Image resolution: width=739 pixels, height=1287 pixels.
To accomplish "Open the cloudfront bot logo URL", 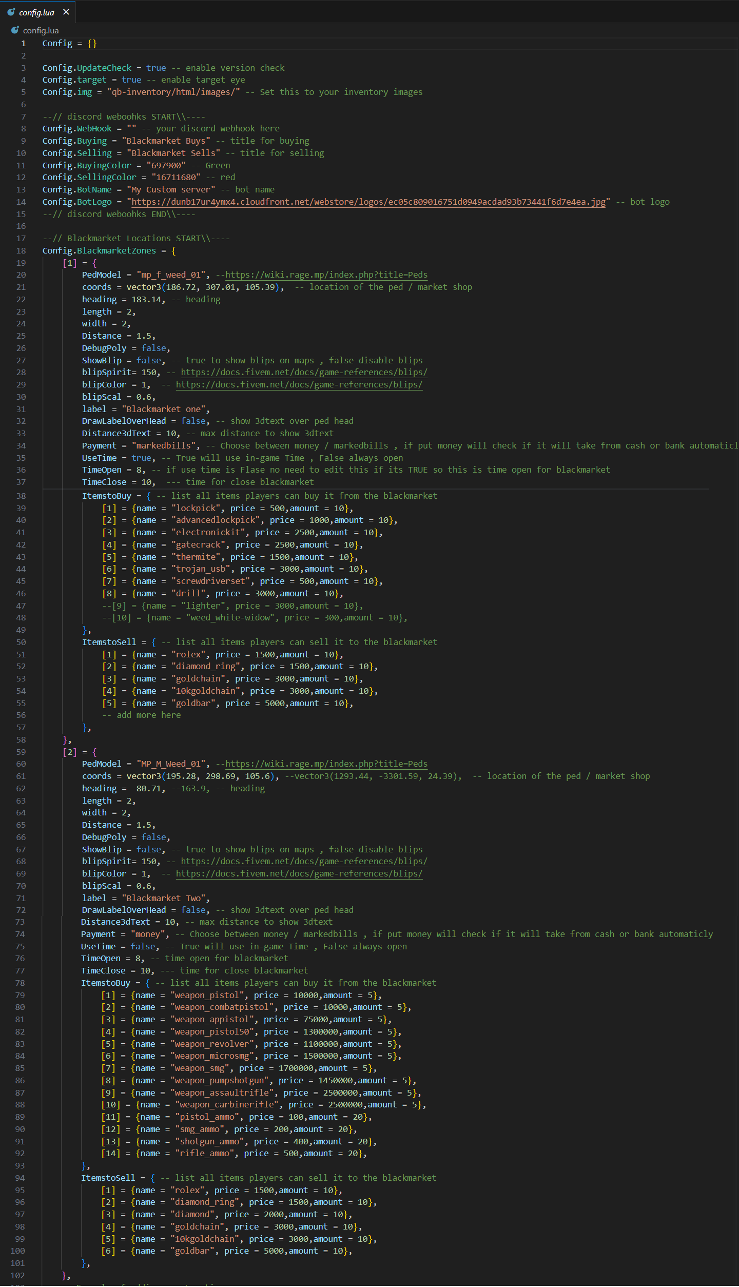I will pyautogui.click(x=368, y=202).
